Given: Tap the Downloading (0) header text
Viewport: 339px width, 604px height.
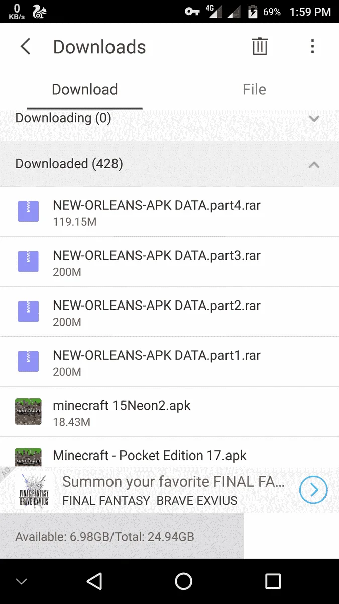Looking at the screenshot, I should [x=63, y=118].
